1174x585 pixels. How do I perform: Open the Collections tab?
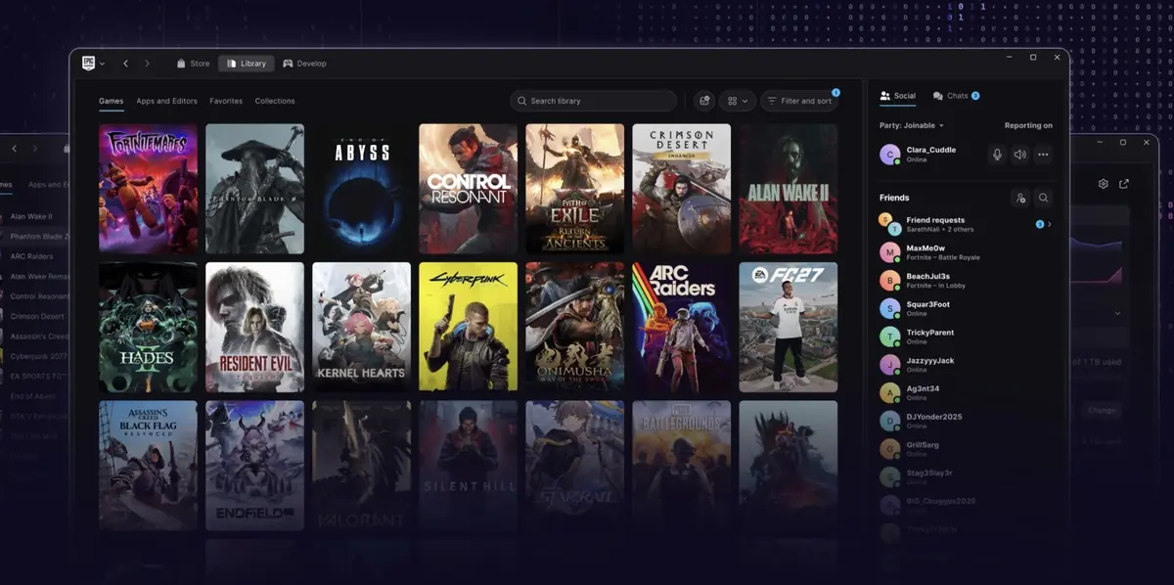point(275,101)
